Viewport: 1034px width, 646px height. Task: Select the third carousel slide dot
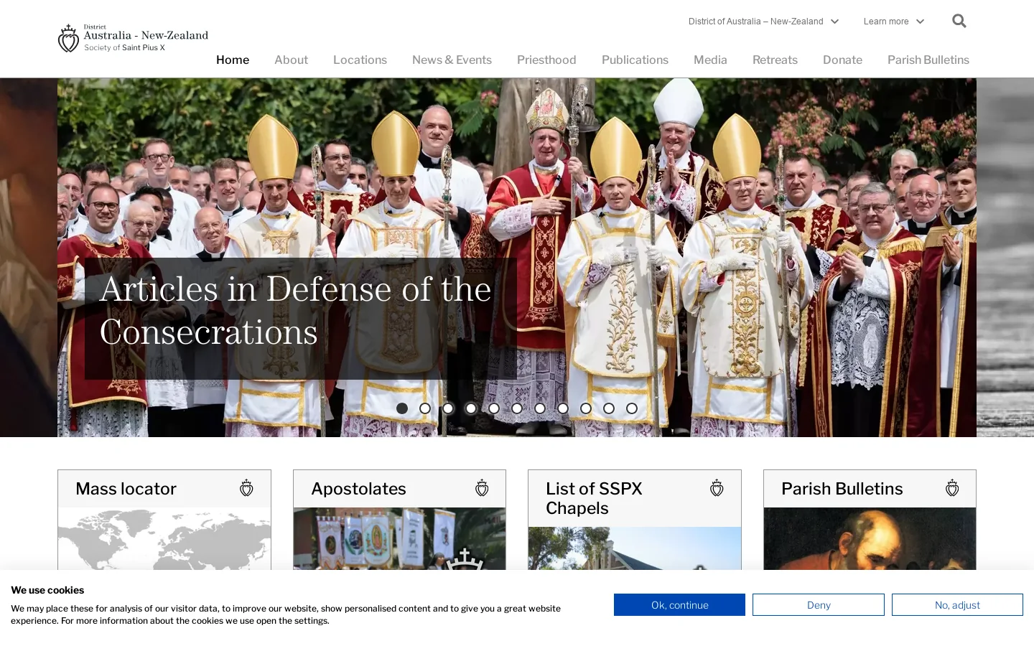point(448,408)
